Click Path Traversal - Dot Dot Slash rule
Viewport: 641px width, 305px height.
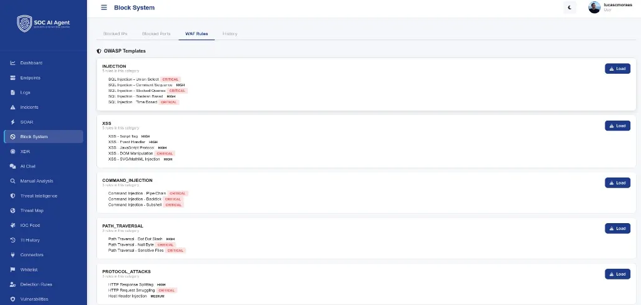[135, 239]
